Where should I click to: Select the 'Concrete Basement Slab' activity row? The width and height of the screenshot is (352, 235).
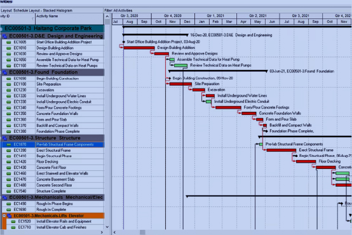click(x=53, y=179)
